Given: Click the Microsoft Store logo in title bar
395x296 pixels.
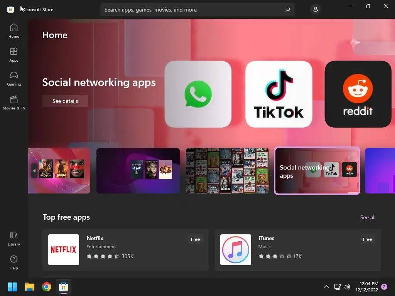Looking at the screenshot, I should [10, 10].
